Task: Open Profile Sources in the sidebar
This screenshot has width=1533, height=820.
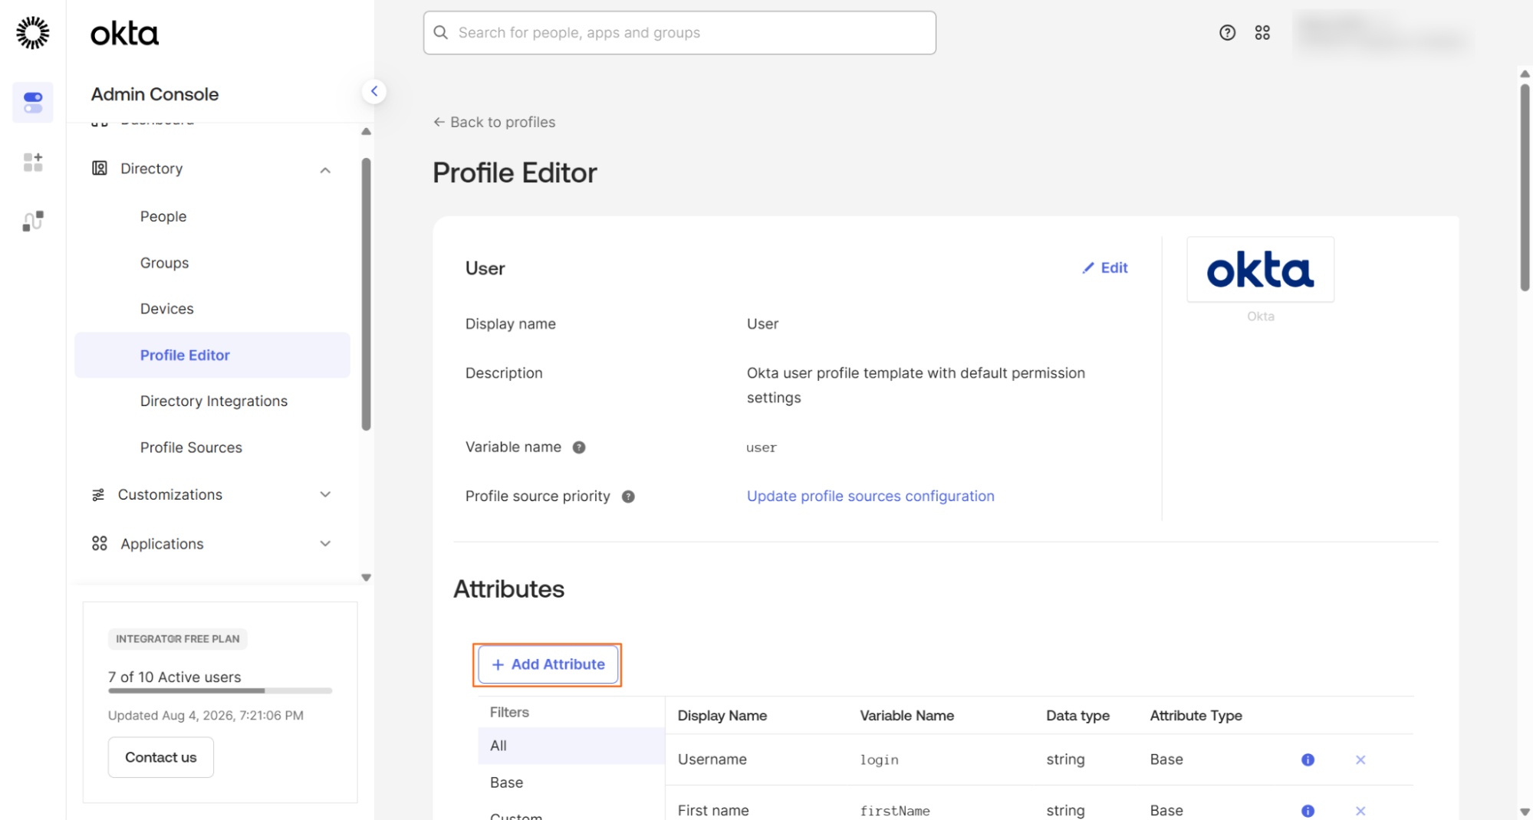Action: 191,448
